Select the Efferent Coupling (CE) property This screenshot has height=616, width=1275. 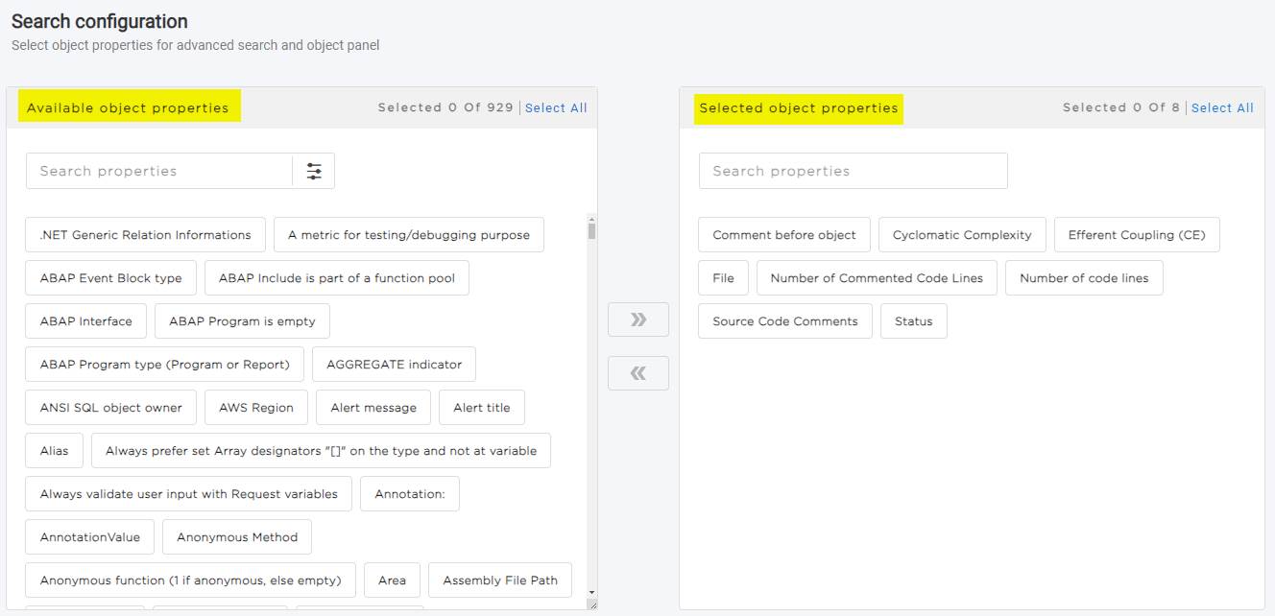point(1136,235)
